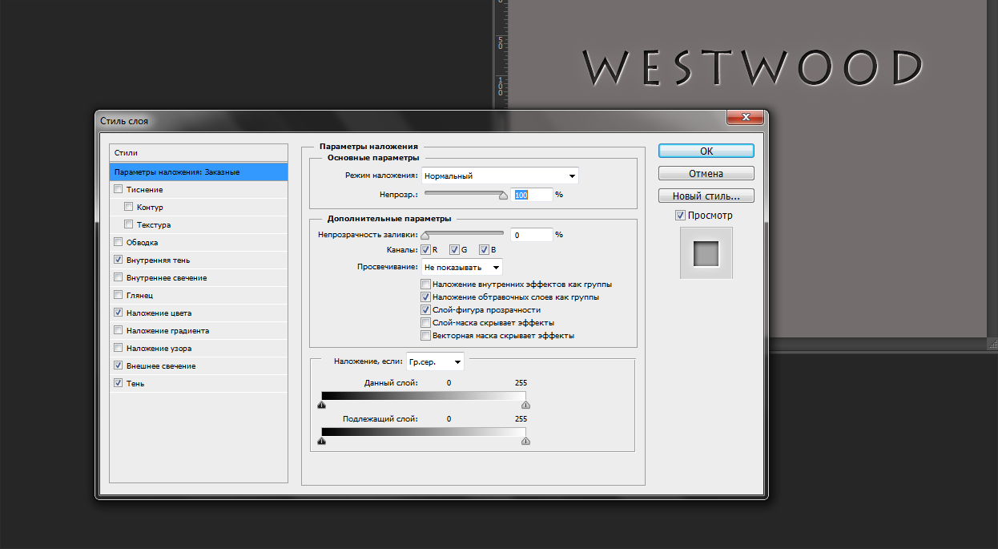Viewport: 998px width, 549px height.
Task: Open the Наложение, если channel dropdown
Action: tap(435, 361)
